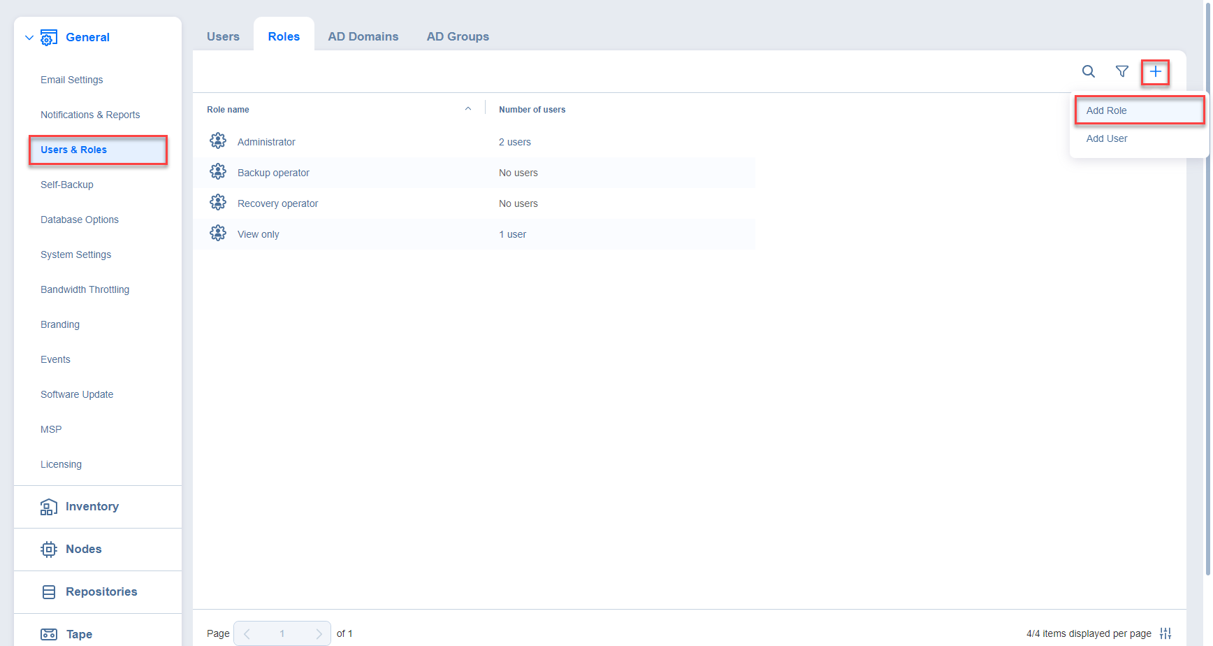Switch to the AD Domains tab

tap(363, 36)
